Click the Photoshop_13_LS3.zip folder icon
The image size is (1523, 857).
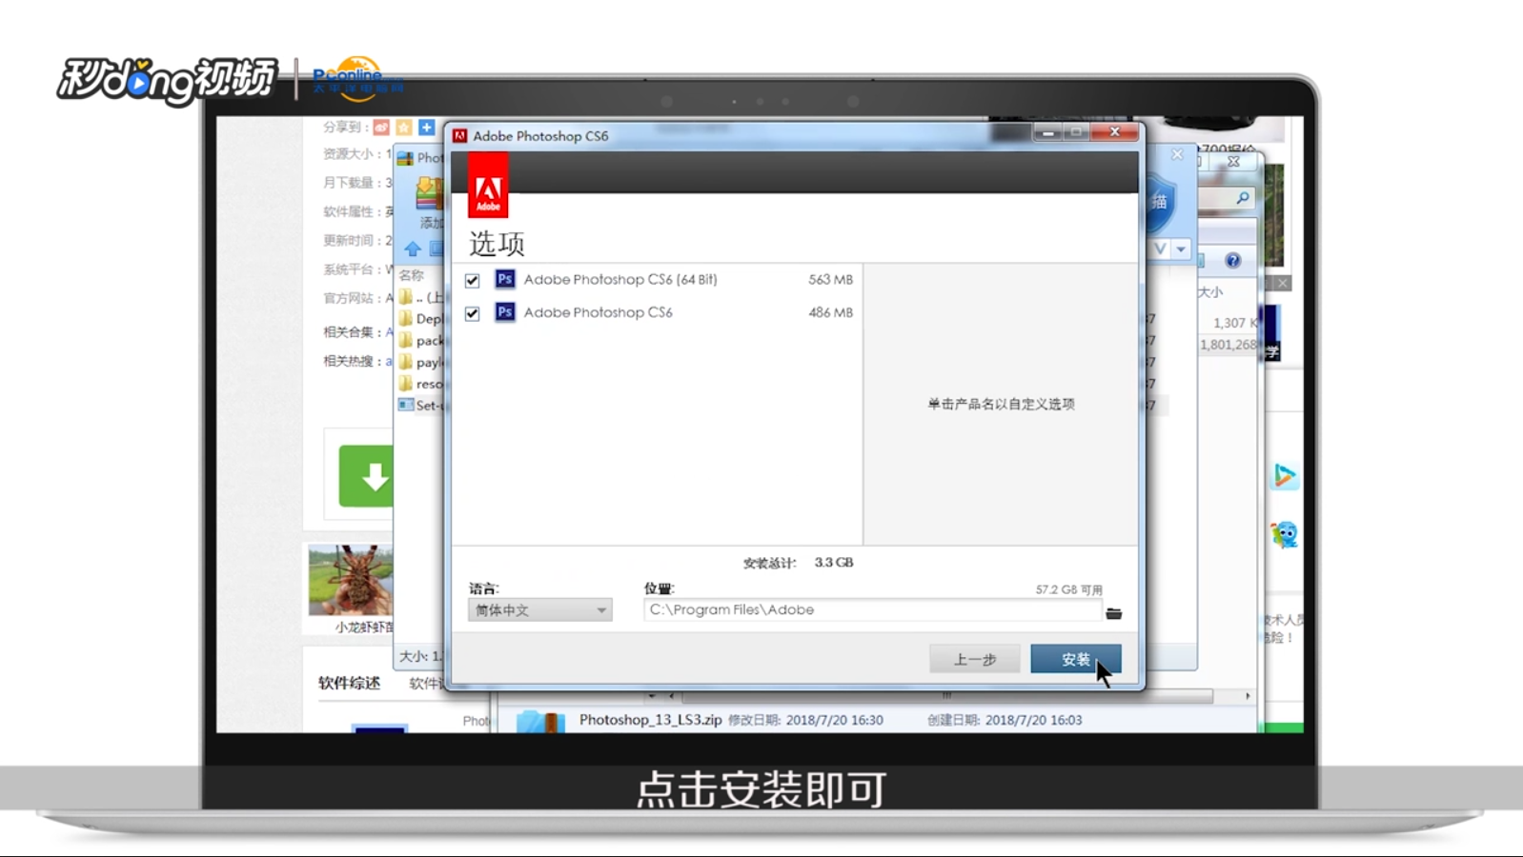[540, 721]
